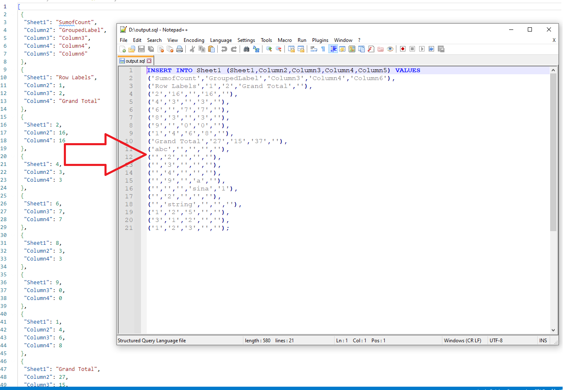563x390 pixels.
Task: Click the Paste clipboard icon
Action: pyautogui.click(x=211, y=49)
